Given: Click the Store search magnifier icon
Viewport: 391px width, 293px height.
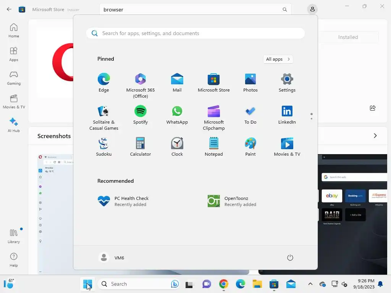Looking at the screenshot, I should [285, 10].
